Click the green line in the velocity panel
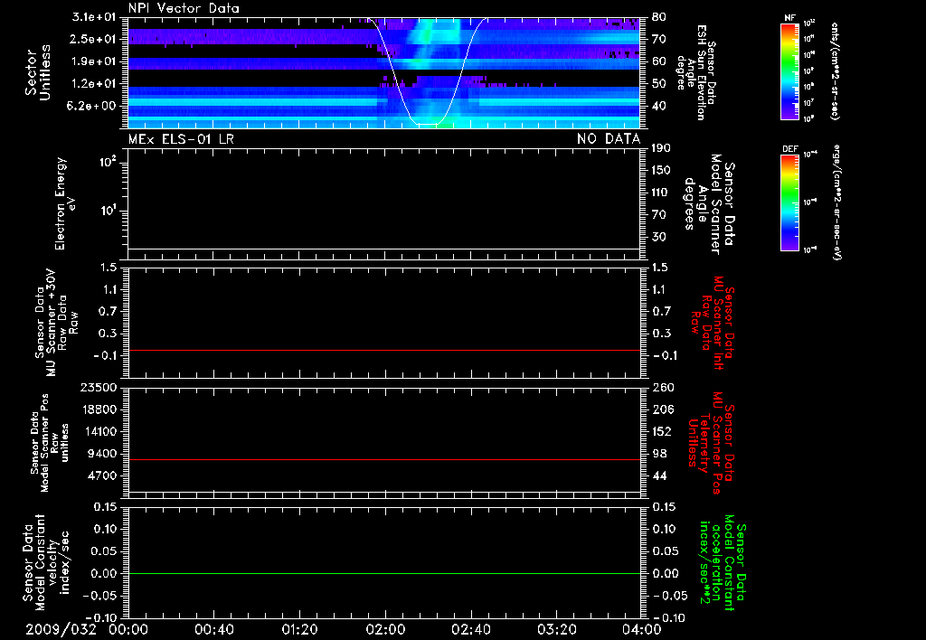The width and height of the screenshot is (926, 640). tap(383, 573)
